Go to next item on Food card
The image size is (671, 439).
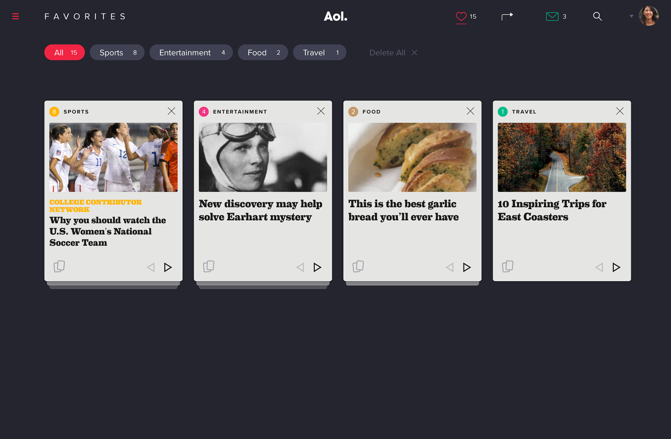pos(467,267)
